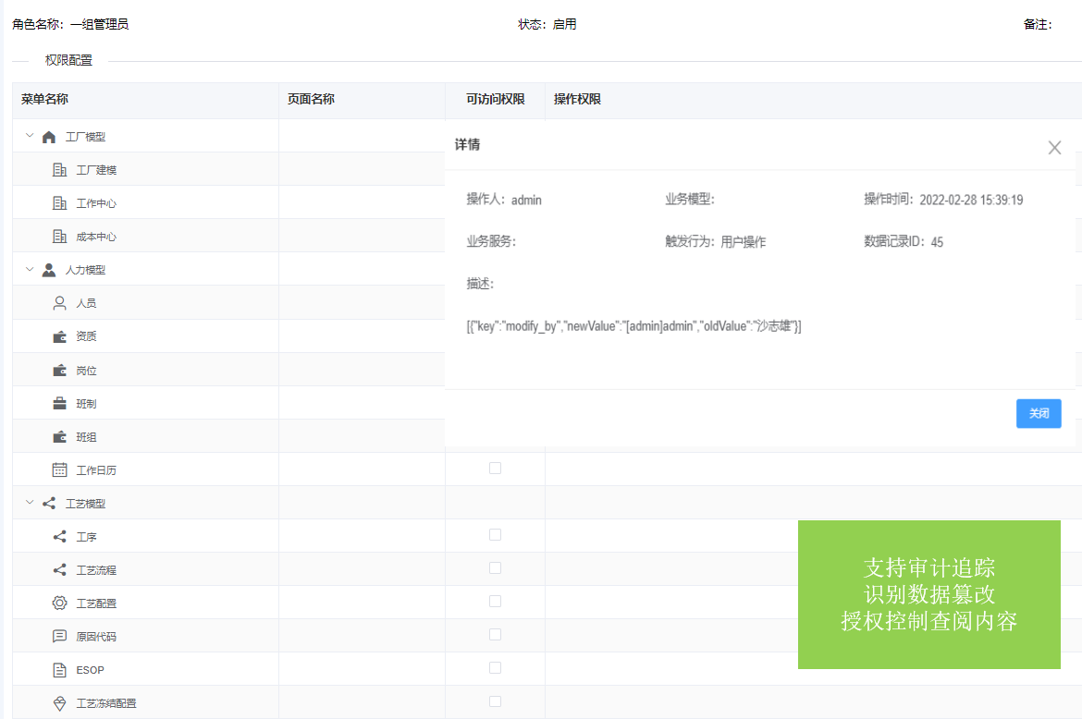This screenshot has width=1082, height=719.
Task: Click the 操作人 admin value
Action: (526, 200)
